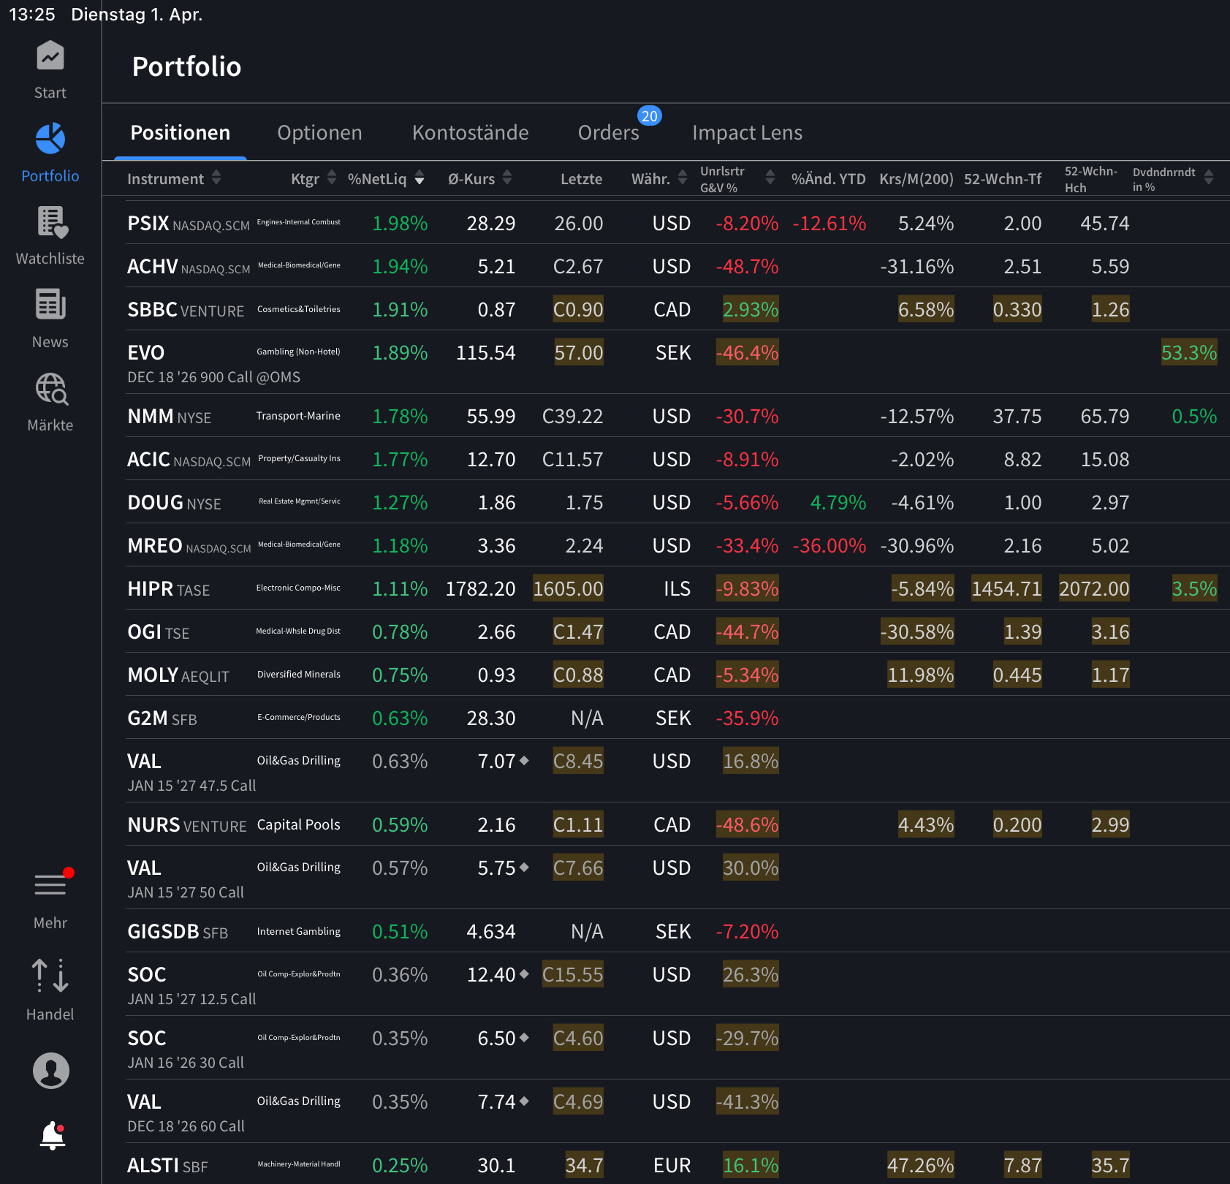Tap the 52-Wchn-Tf column header
Viewport: 1230px width, 1184px height.
[x=1003, y=179]
